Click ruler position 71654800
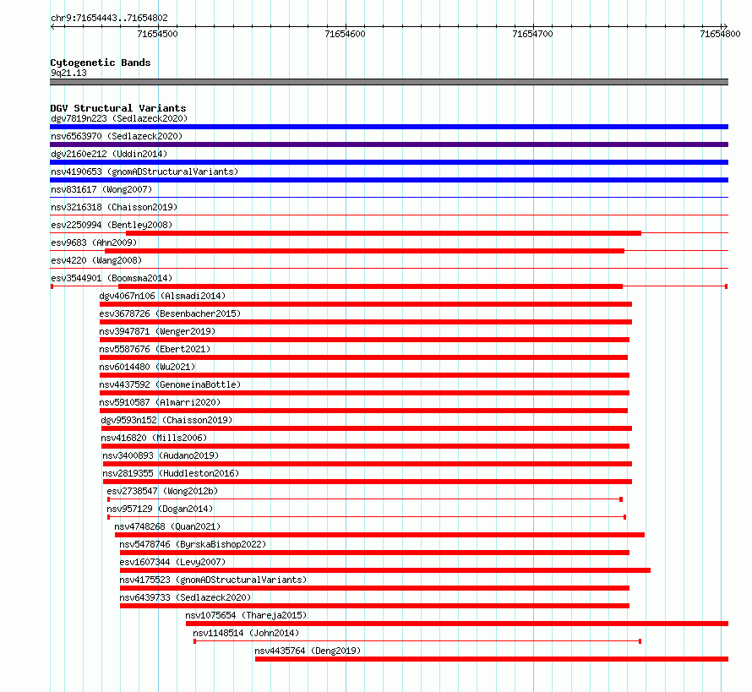The width and height of the screenshot is (752, 692). pos(720,34)
